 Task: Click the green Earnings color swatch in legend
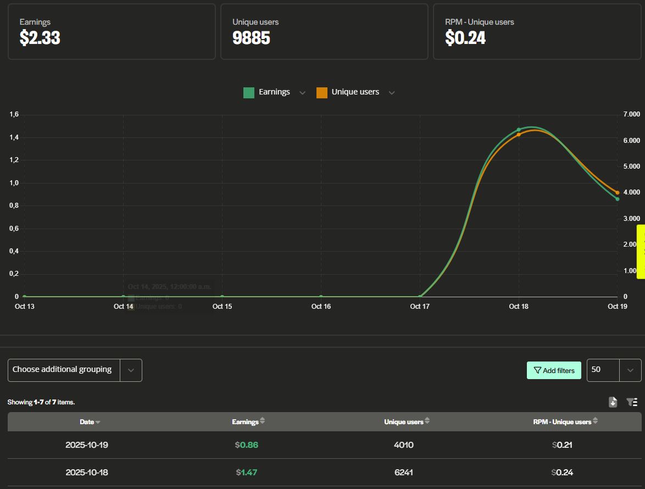point(248,92)
